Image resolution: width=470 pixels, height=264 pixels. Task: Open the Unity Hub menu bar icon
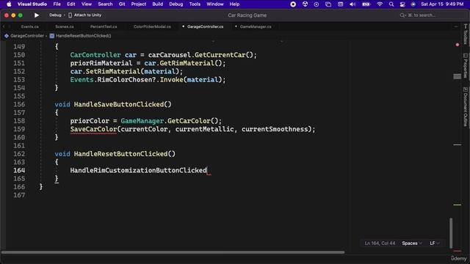pos(305,4)
